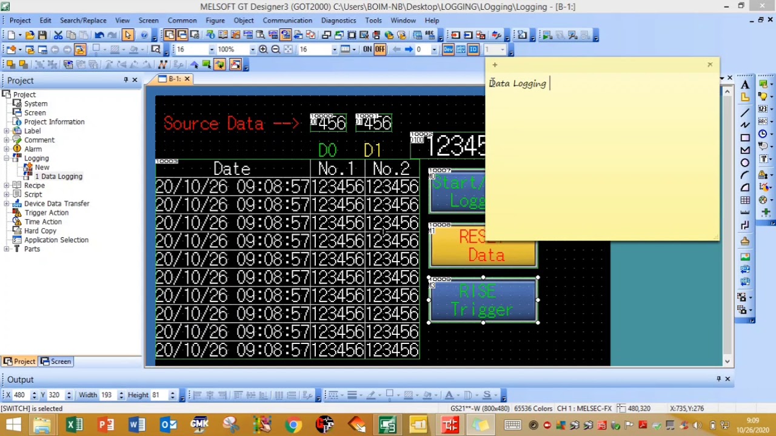
Task: Click the DXF import icon
Action: [745, 270]
